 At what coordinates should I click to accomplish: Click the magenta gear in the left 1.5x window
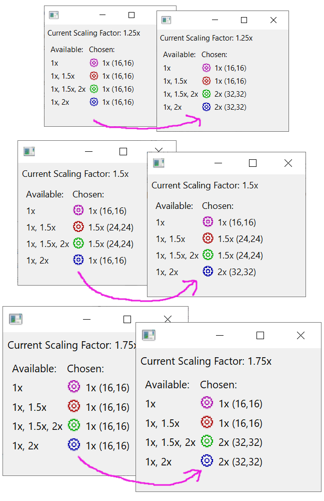click(77, 210)
